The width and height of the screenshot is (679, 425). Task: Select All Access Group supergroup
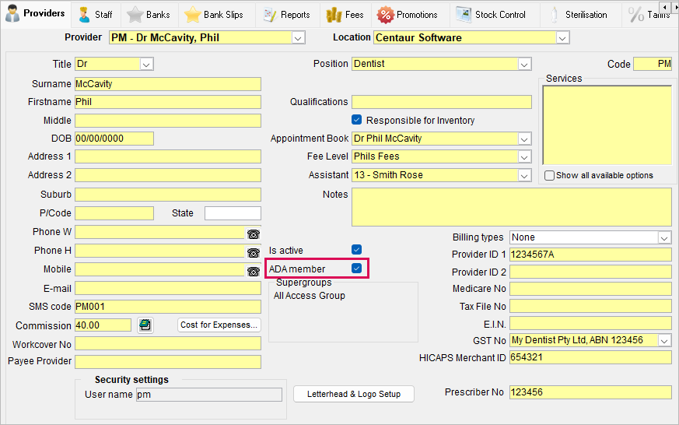click(x=310, y=296)
